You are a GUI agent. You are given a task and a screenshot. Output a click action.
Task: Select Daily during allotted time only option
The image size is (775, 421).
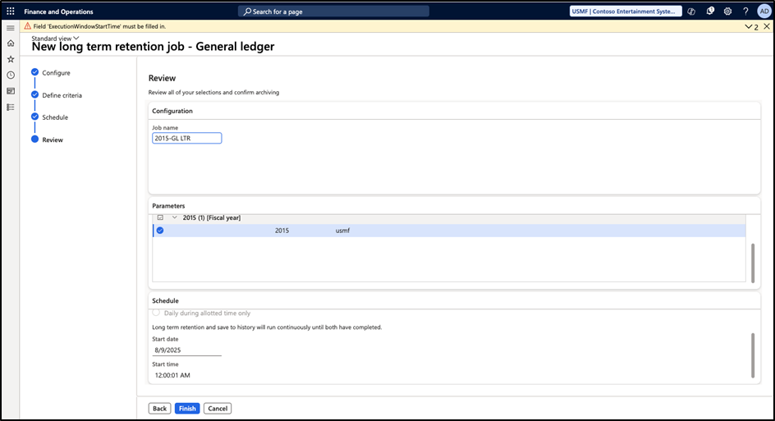(157, 313)
